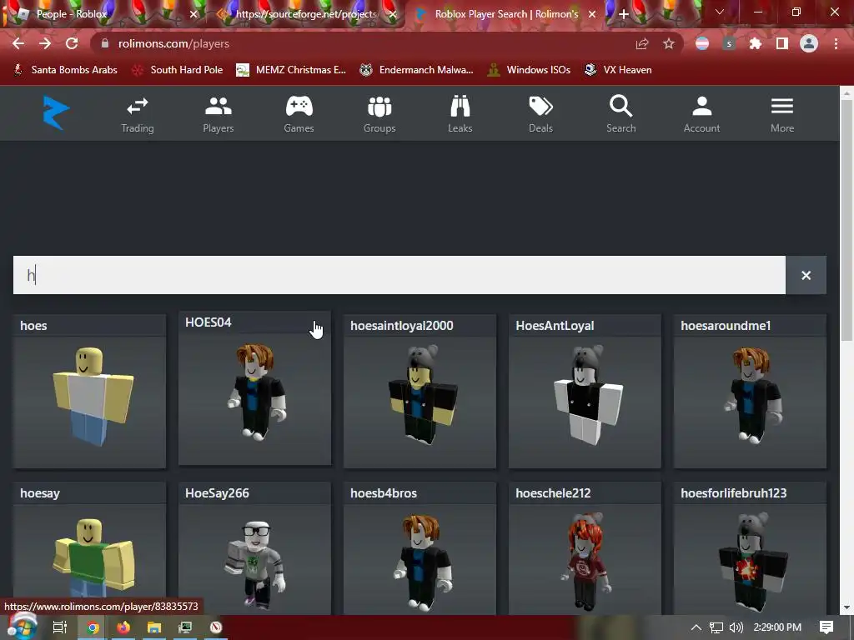Screen dimensions: 854x640
Task: Bookmark this page with the star
Action: (669, 44)
